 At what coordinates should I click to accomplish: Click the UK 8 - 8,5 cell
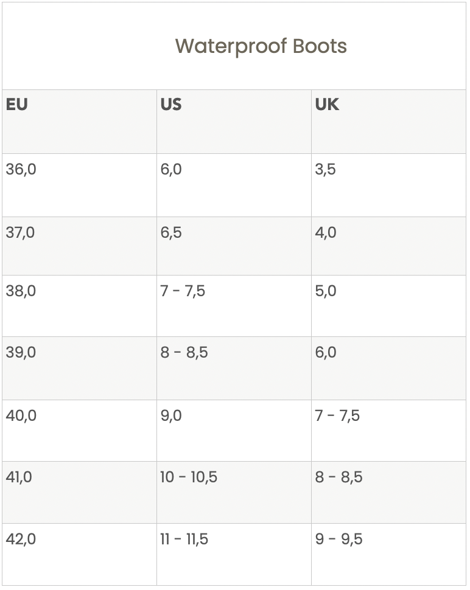[338, 477]
